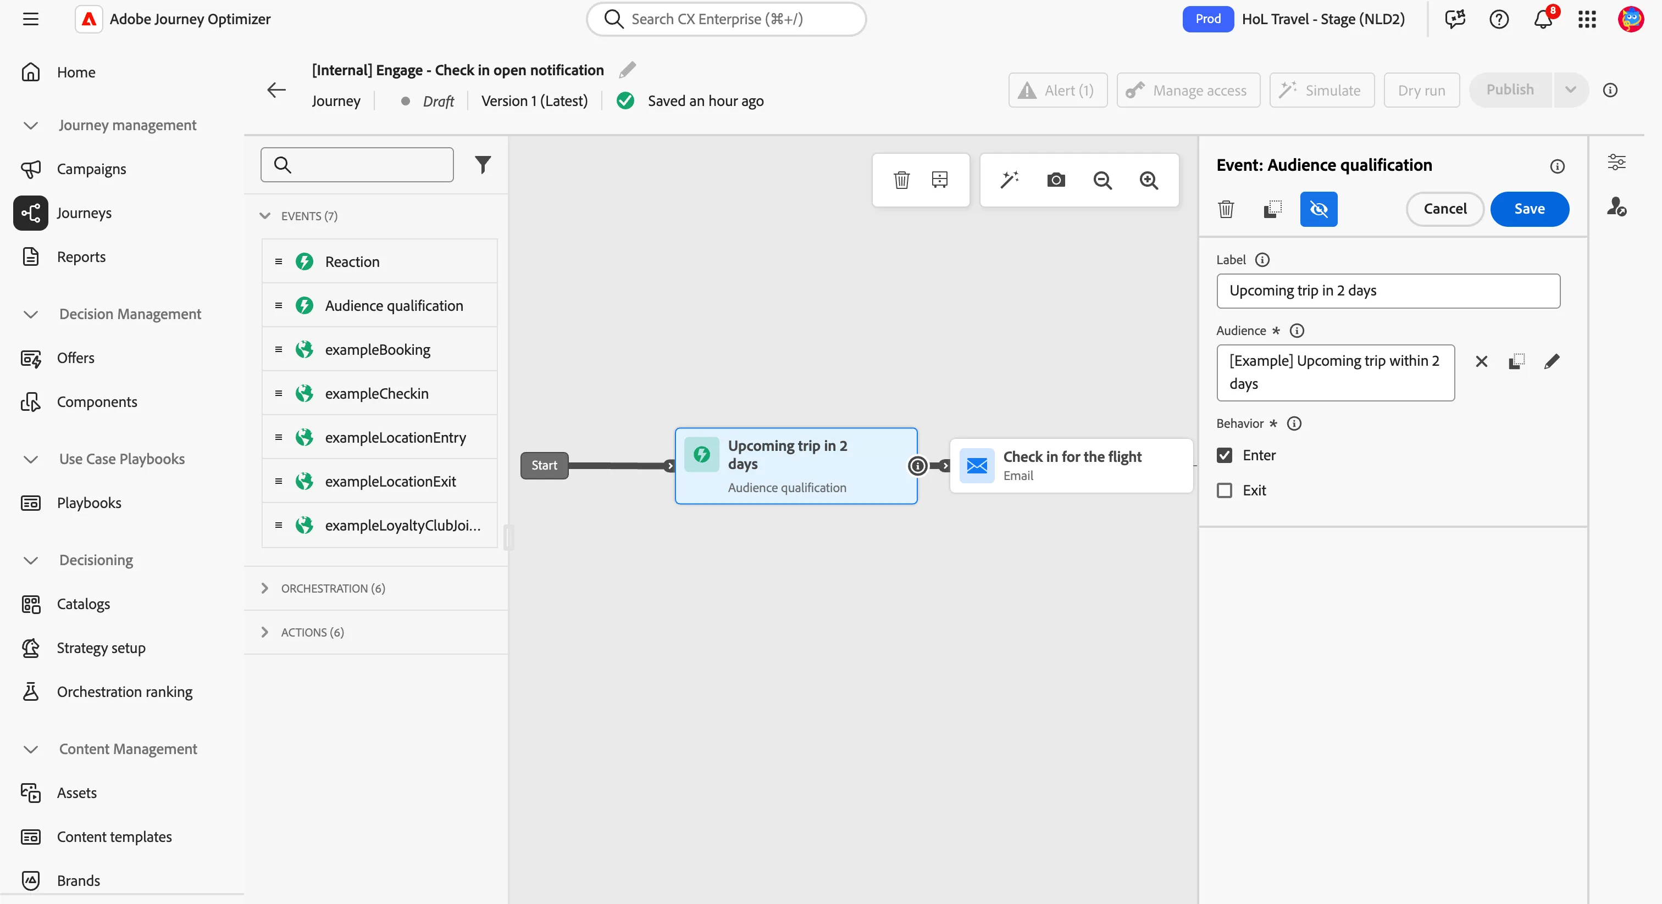Open the apps grid switcher

coord(1587,19)
